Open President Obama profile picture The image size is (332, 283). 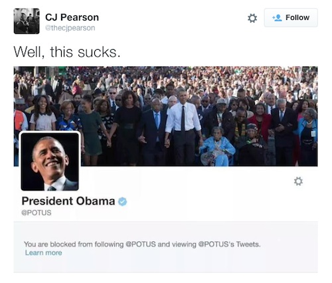coord(50,161)
